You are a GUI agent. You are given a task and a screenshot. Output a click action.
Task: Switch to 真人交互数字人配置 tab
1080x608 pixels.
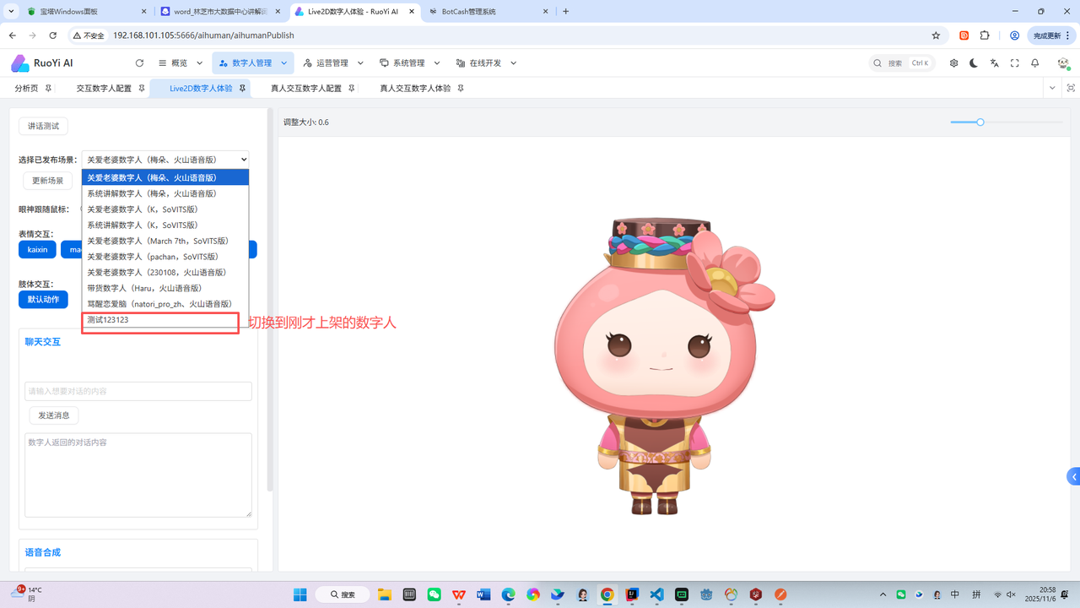pyautogui.click(x=305, y=88)
